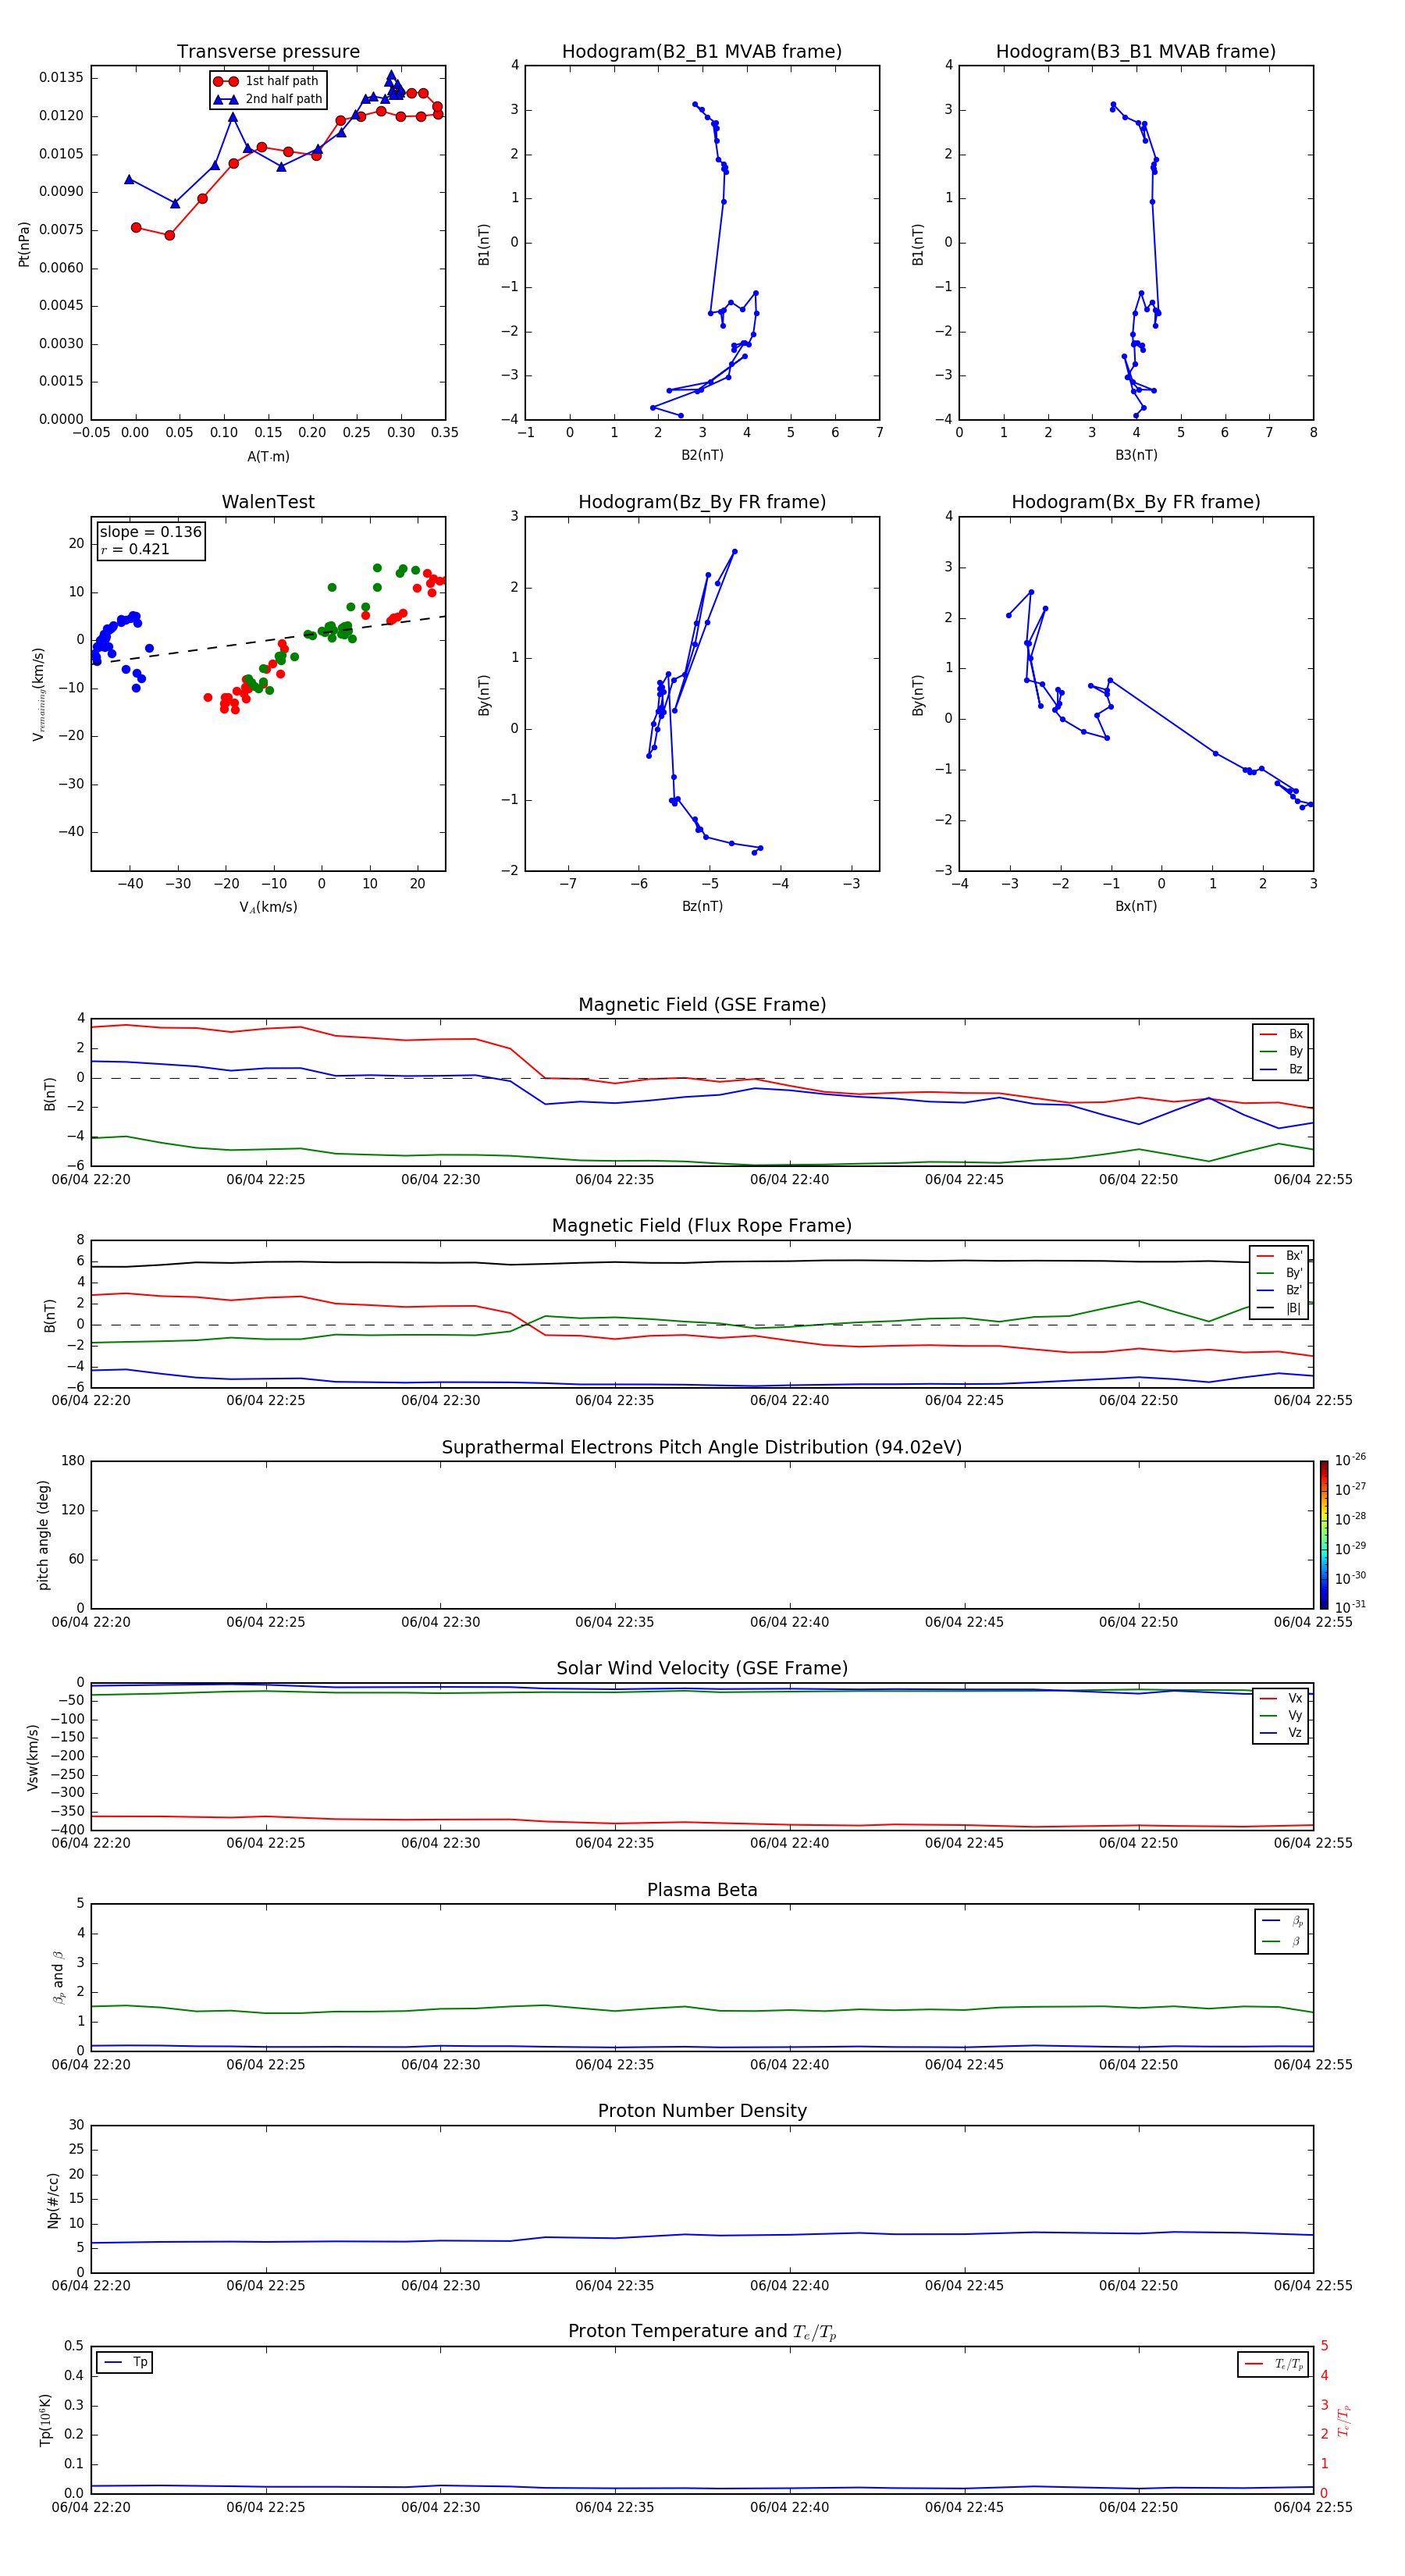
Task: Click the Vz legend entry in solar wind velocity
Action: point(1281,1732)
